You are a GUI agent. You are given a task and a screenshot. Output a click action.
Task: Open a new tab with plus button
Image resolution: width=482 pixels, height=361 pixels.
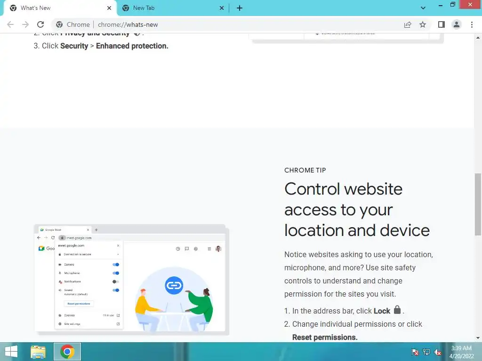[x=240, y=8]
